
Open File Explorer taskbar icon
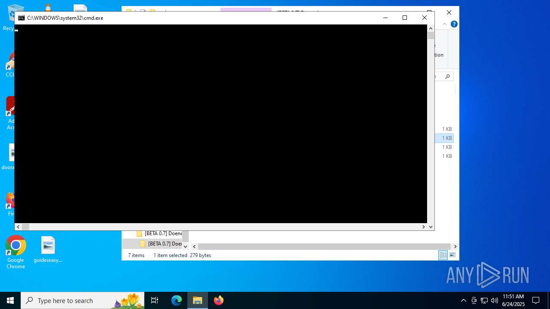tap(198, 300)
